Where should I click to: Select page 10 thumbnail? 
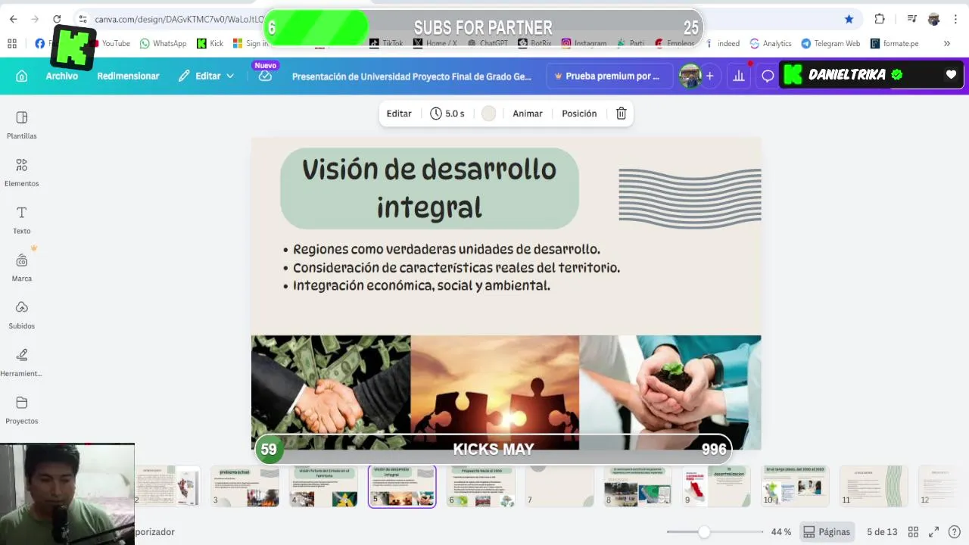tap(795, 486)
